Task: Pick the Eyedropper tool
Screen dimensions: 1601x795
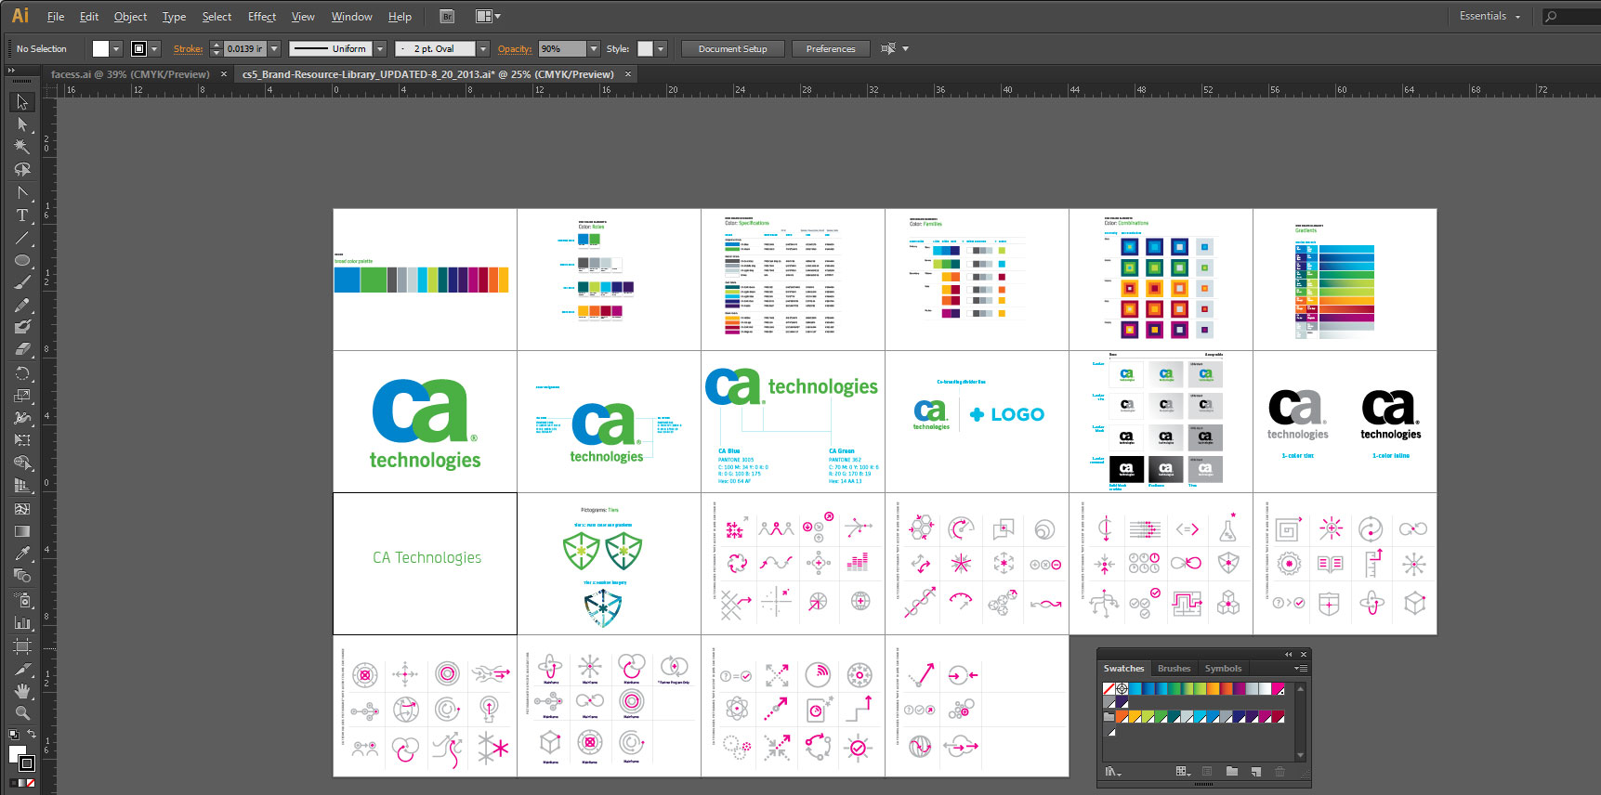Action: coord(22,554)
